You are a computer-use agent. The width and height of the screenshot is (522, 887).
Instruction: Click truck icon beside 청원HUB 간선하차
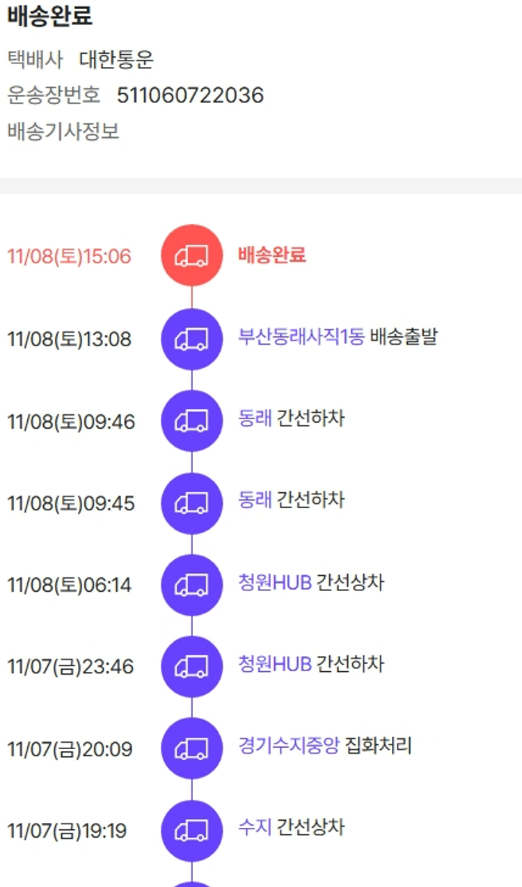tap(191, 666)
